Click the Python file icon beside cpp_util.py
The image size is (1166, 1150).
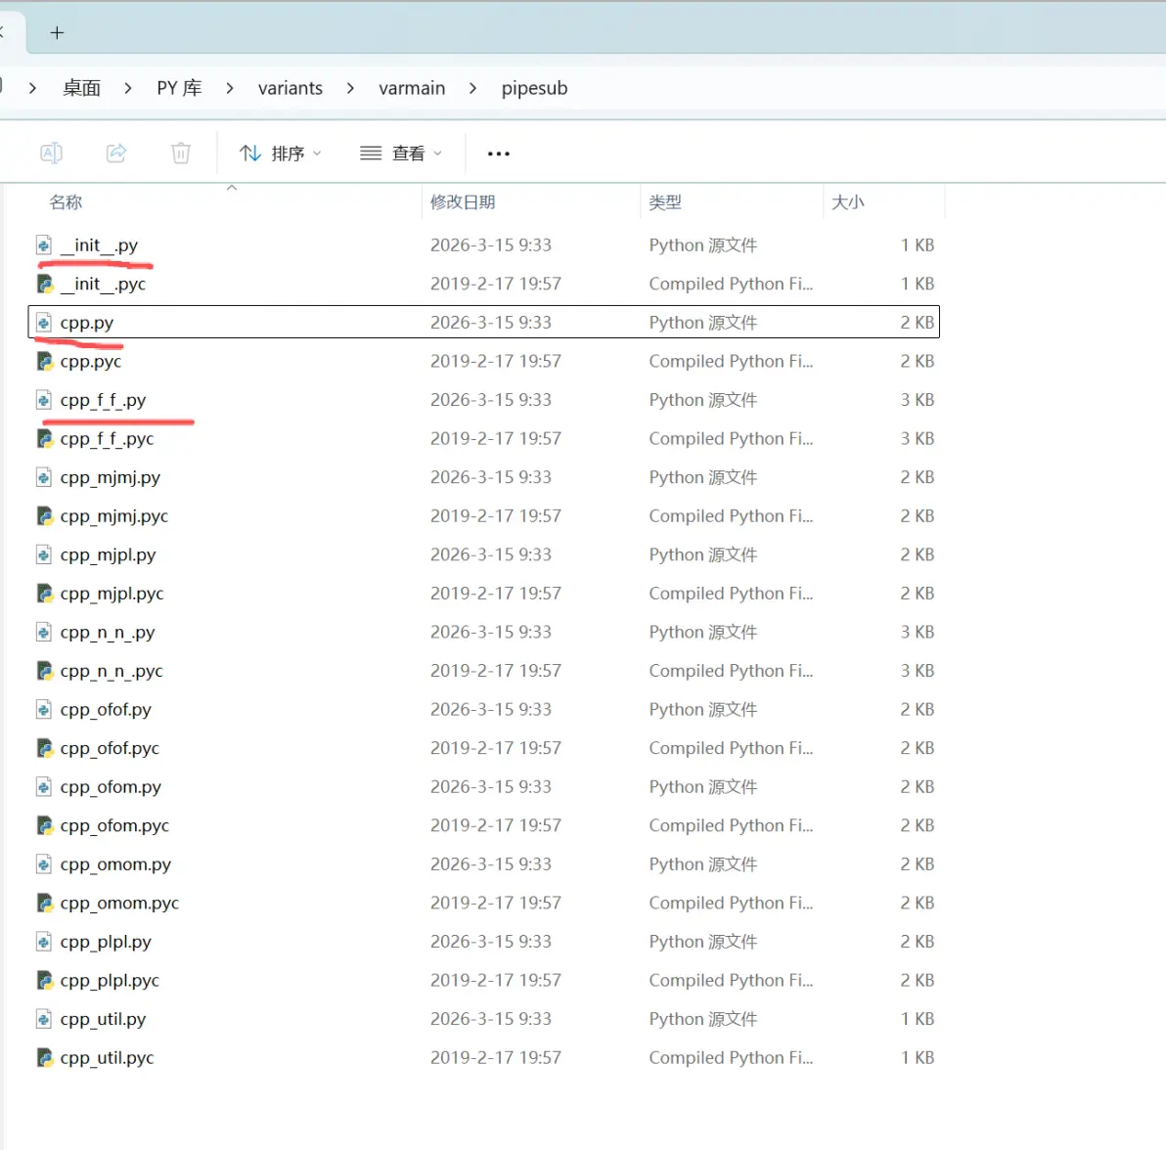[44, 1018]
